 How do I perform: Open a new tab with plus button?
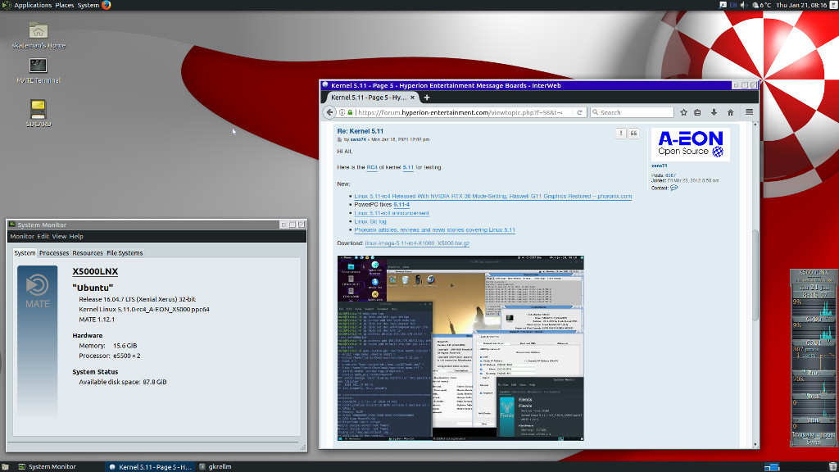[x=427, y=98]
